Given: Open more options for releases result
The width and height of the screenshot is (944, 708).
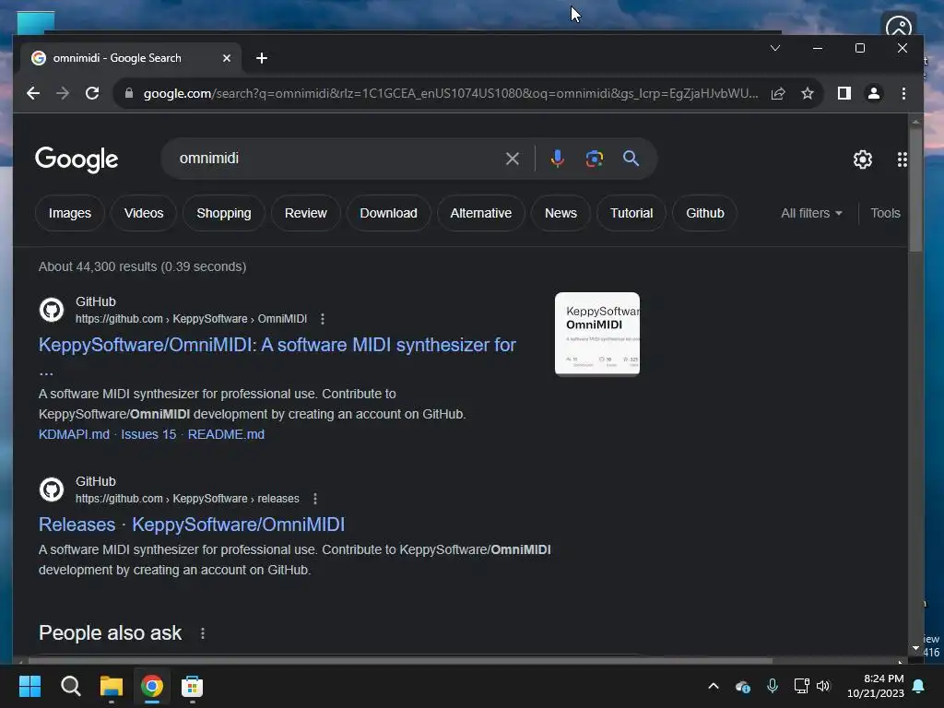Looking at the screenshot, I should [315, 499].
